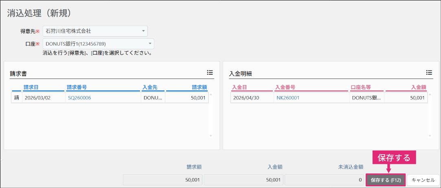Image resolution: width=441 pixels, height=188 pixels.
Task: Sort by the 口座名等 column header
Action: tap(367, 87)
